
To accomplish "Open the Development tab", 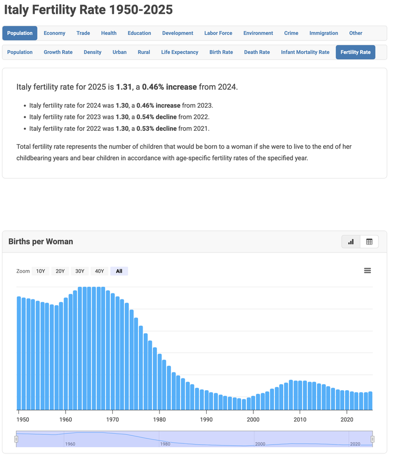I will (179, 33).
